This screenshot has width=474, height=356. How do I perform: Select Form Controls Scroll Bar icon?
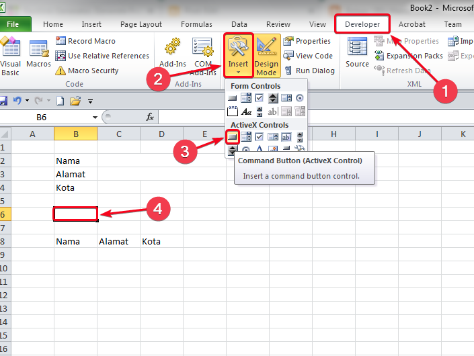[x=260, y=112]
